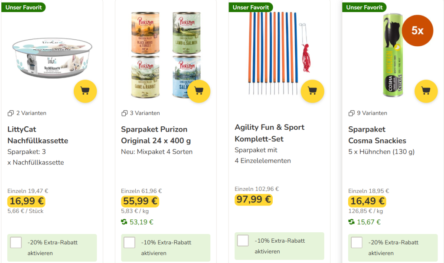Click variants icon for LittyCat product
444x263 pixels.
pyautogui.click(x=11, y=113)
